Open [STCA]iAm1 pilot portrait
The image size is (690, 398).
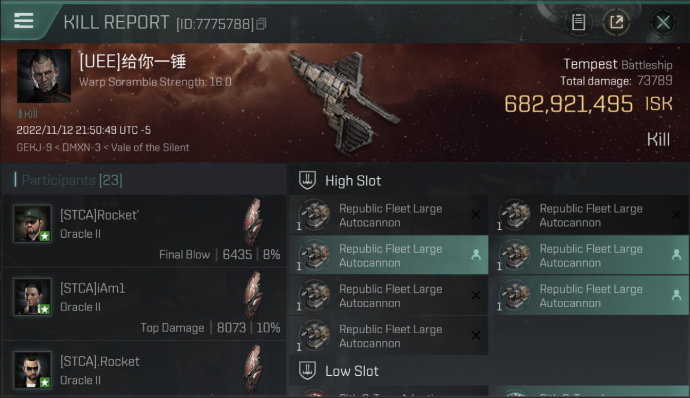click(x=33, y=297)
